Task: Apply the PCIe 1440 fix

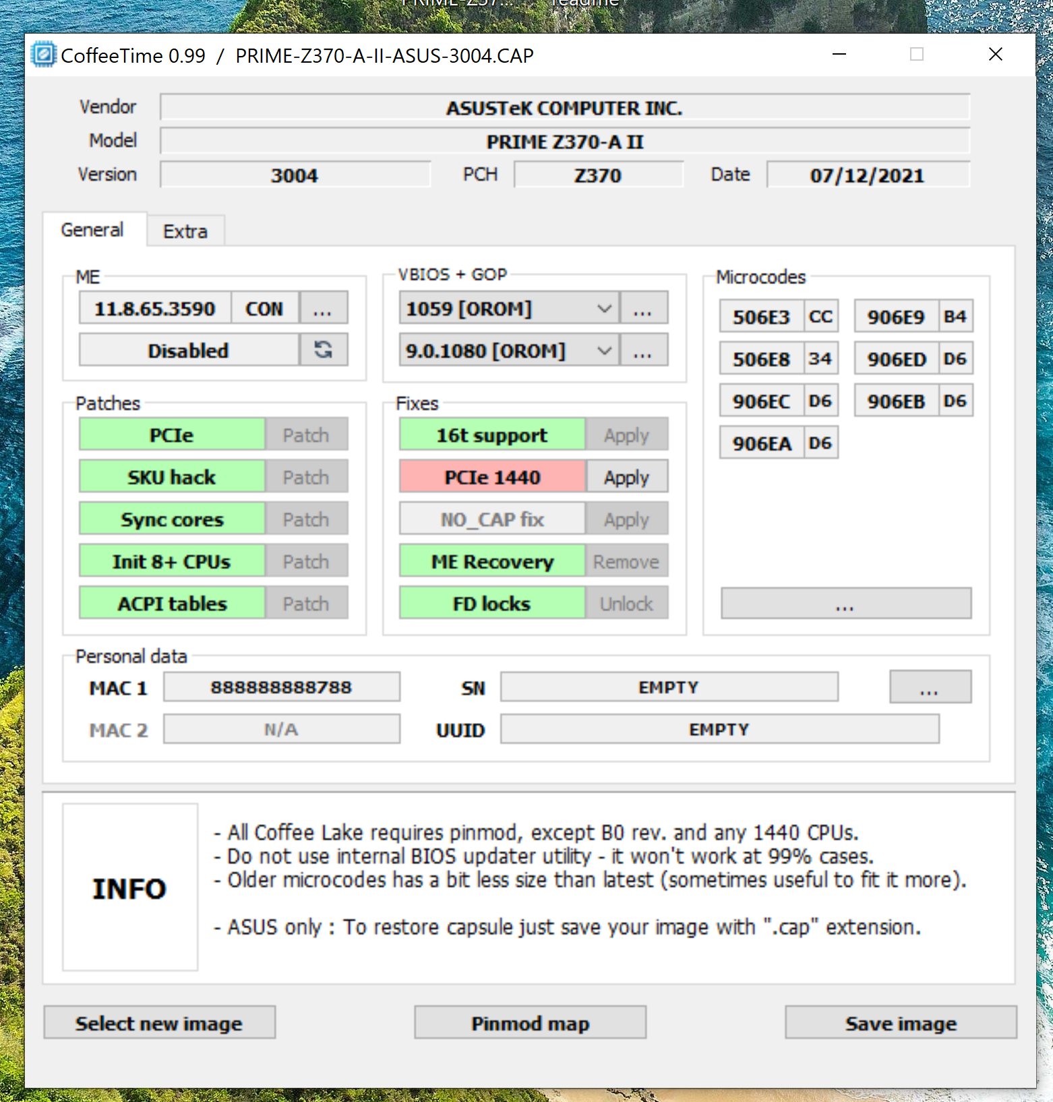Action: 627,477
